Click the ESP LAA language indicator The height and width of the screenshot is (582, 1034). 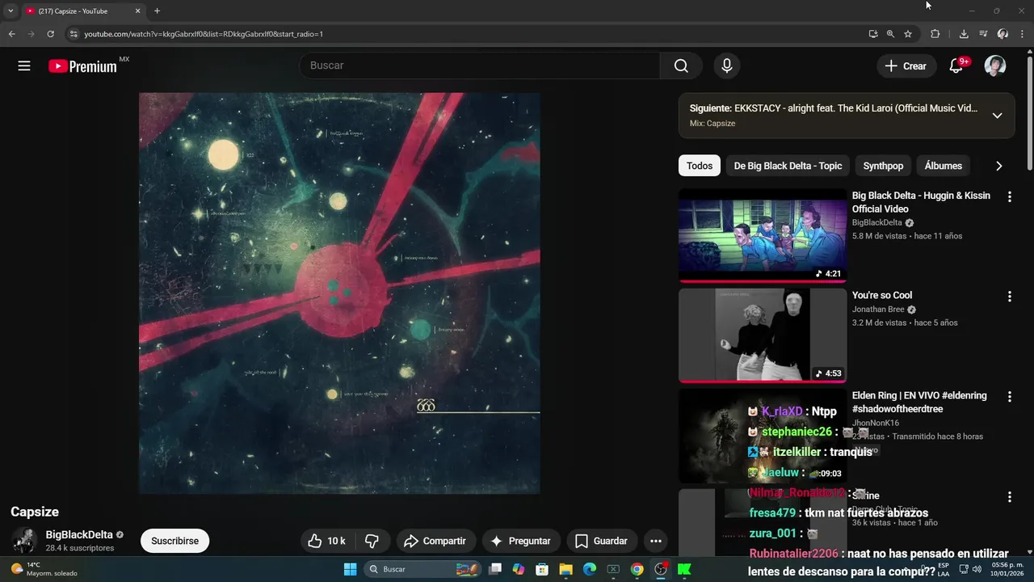click(x=944, y=569)
